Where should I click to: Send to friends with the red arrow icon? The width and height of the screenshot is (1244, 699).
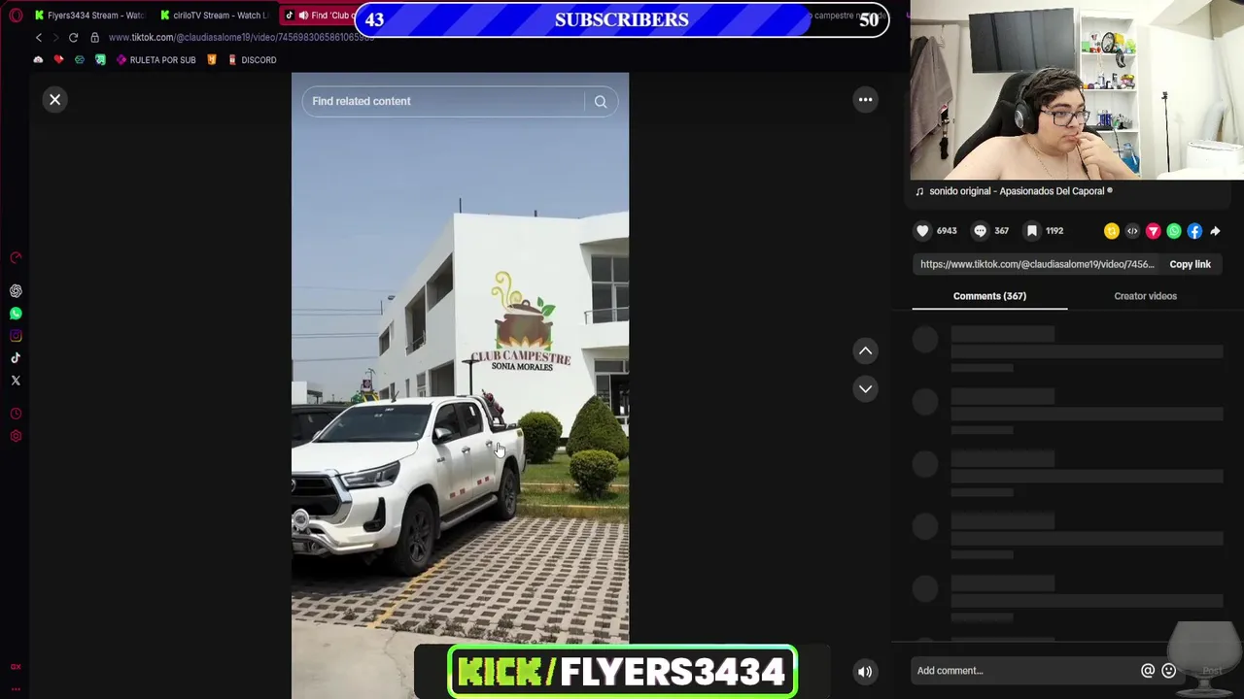[x=1153, y=231]
